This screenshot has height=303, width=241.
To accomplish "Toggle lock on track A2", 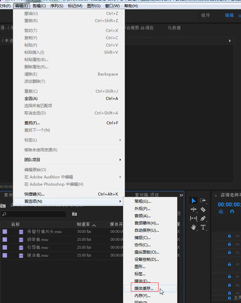I will pyautogui.click(x=229, y=285).
